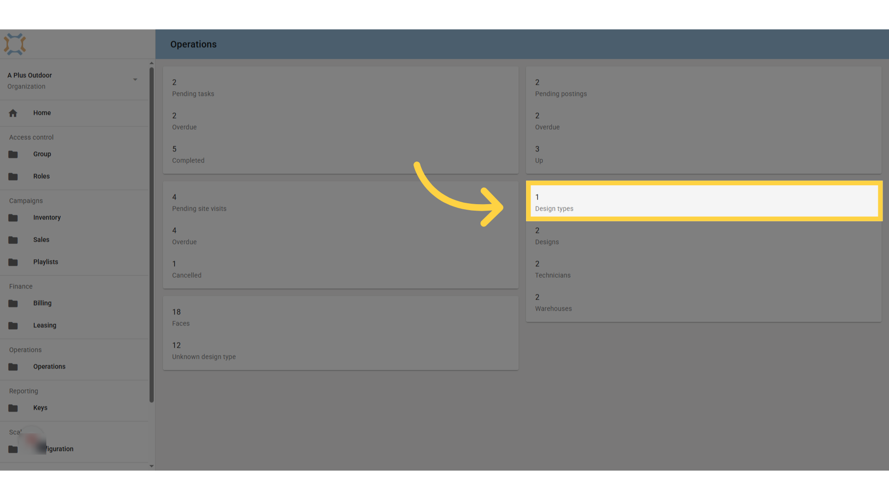Click the Campaigns section label
The width and height of the screenshot is (889, 500).
[26, 201]
